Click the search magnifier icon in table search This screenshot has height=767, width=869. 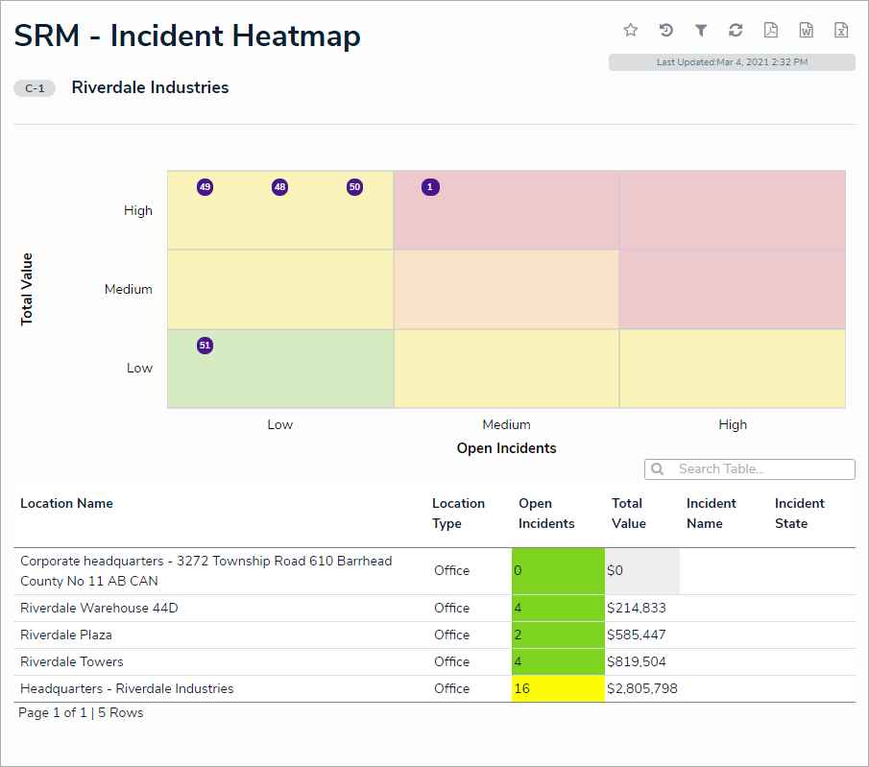658,469
